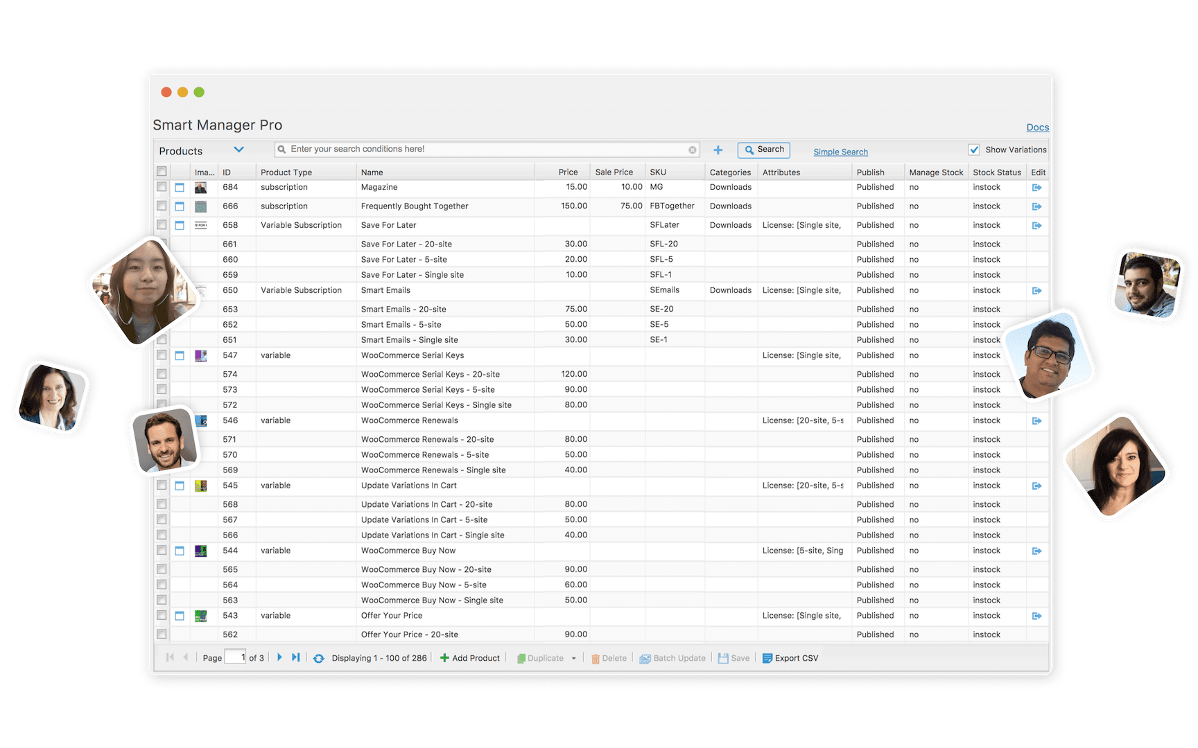Click the refresh icon in the pagination bar
This screenshot has width=1198, height=748.
[x=318, y=658]
